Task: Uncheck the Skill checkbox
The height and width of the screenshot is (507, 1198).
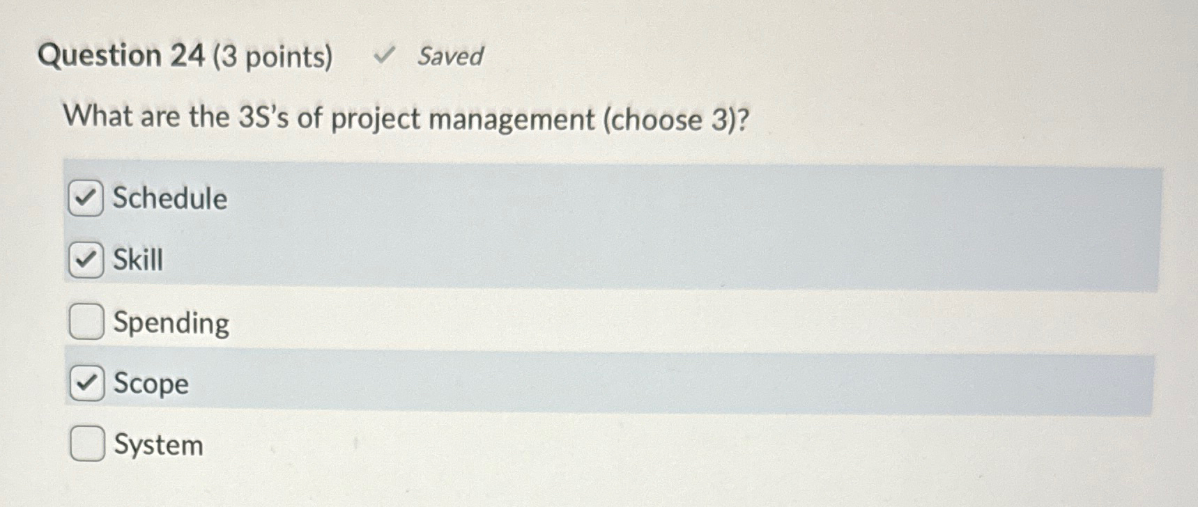Action: tap(86, 260)
